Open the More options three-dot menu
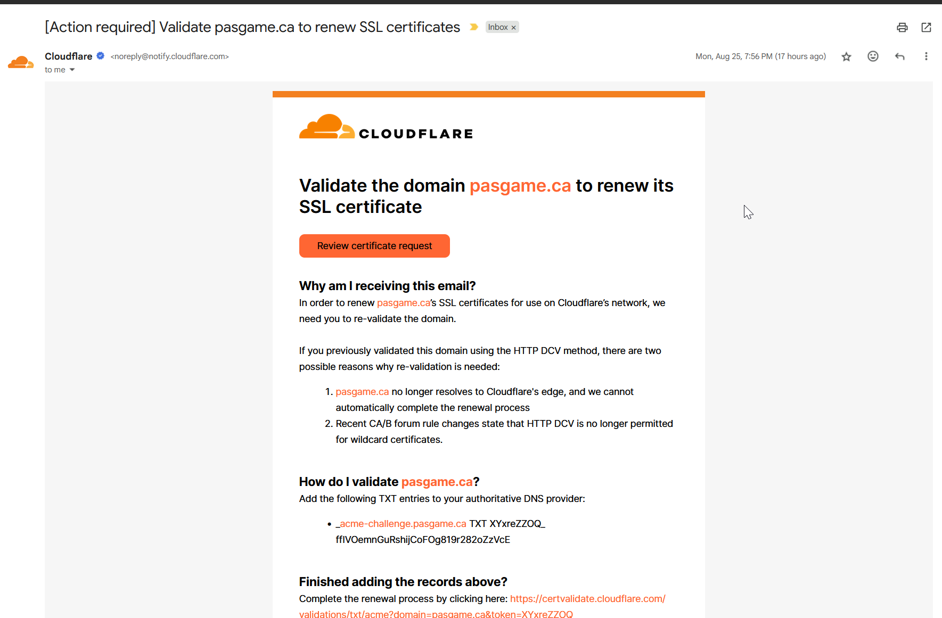The height and width of the screenshot is (618, 942). (x=926, y=56)
